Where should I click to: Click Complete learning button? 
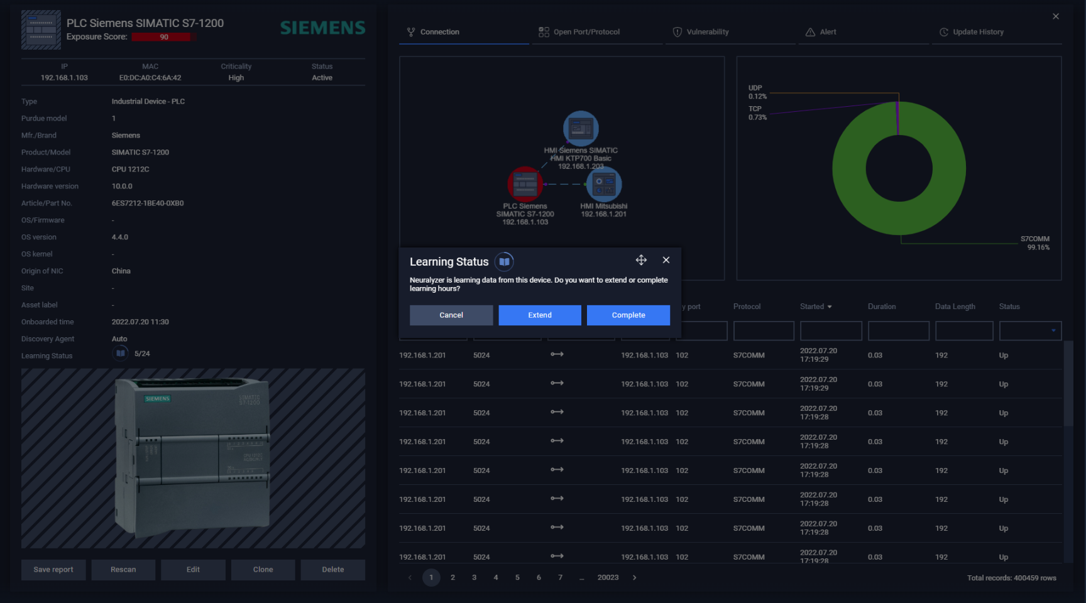coord(628,315)
